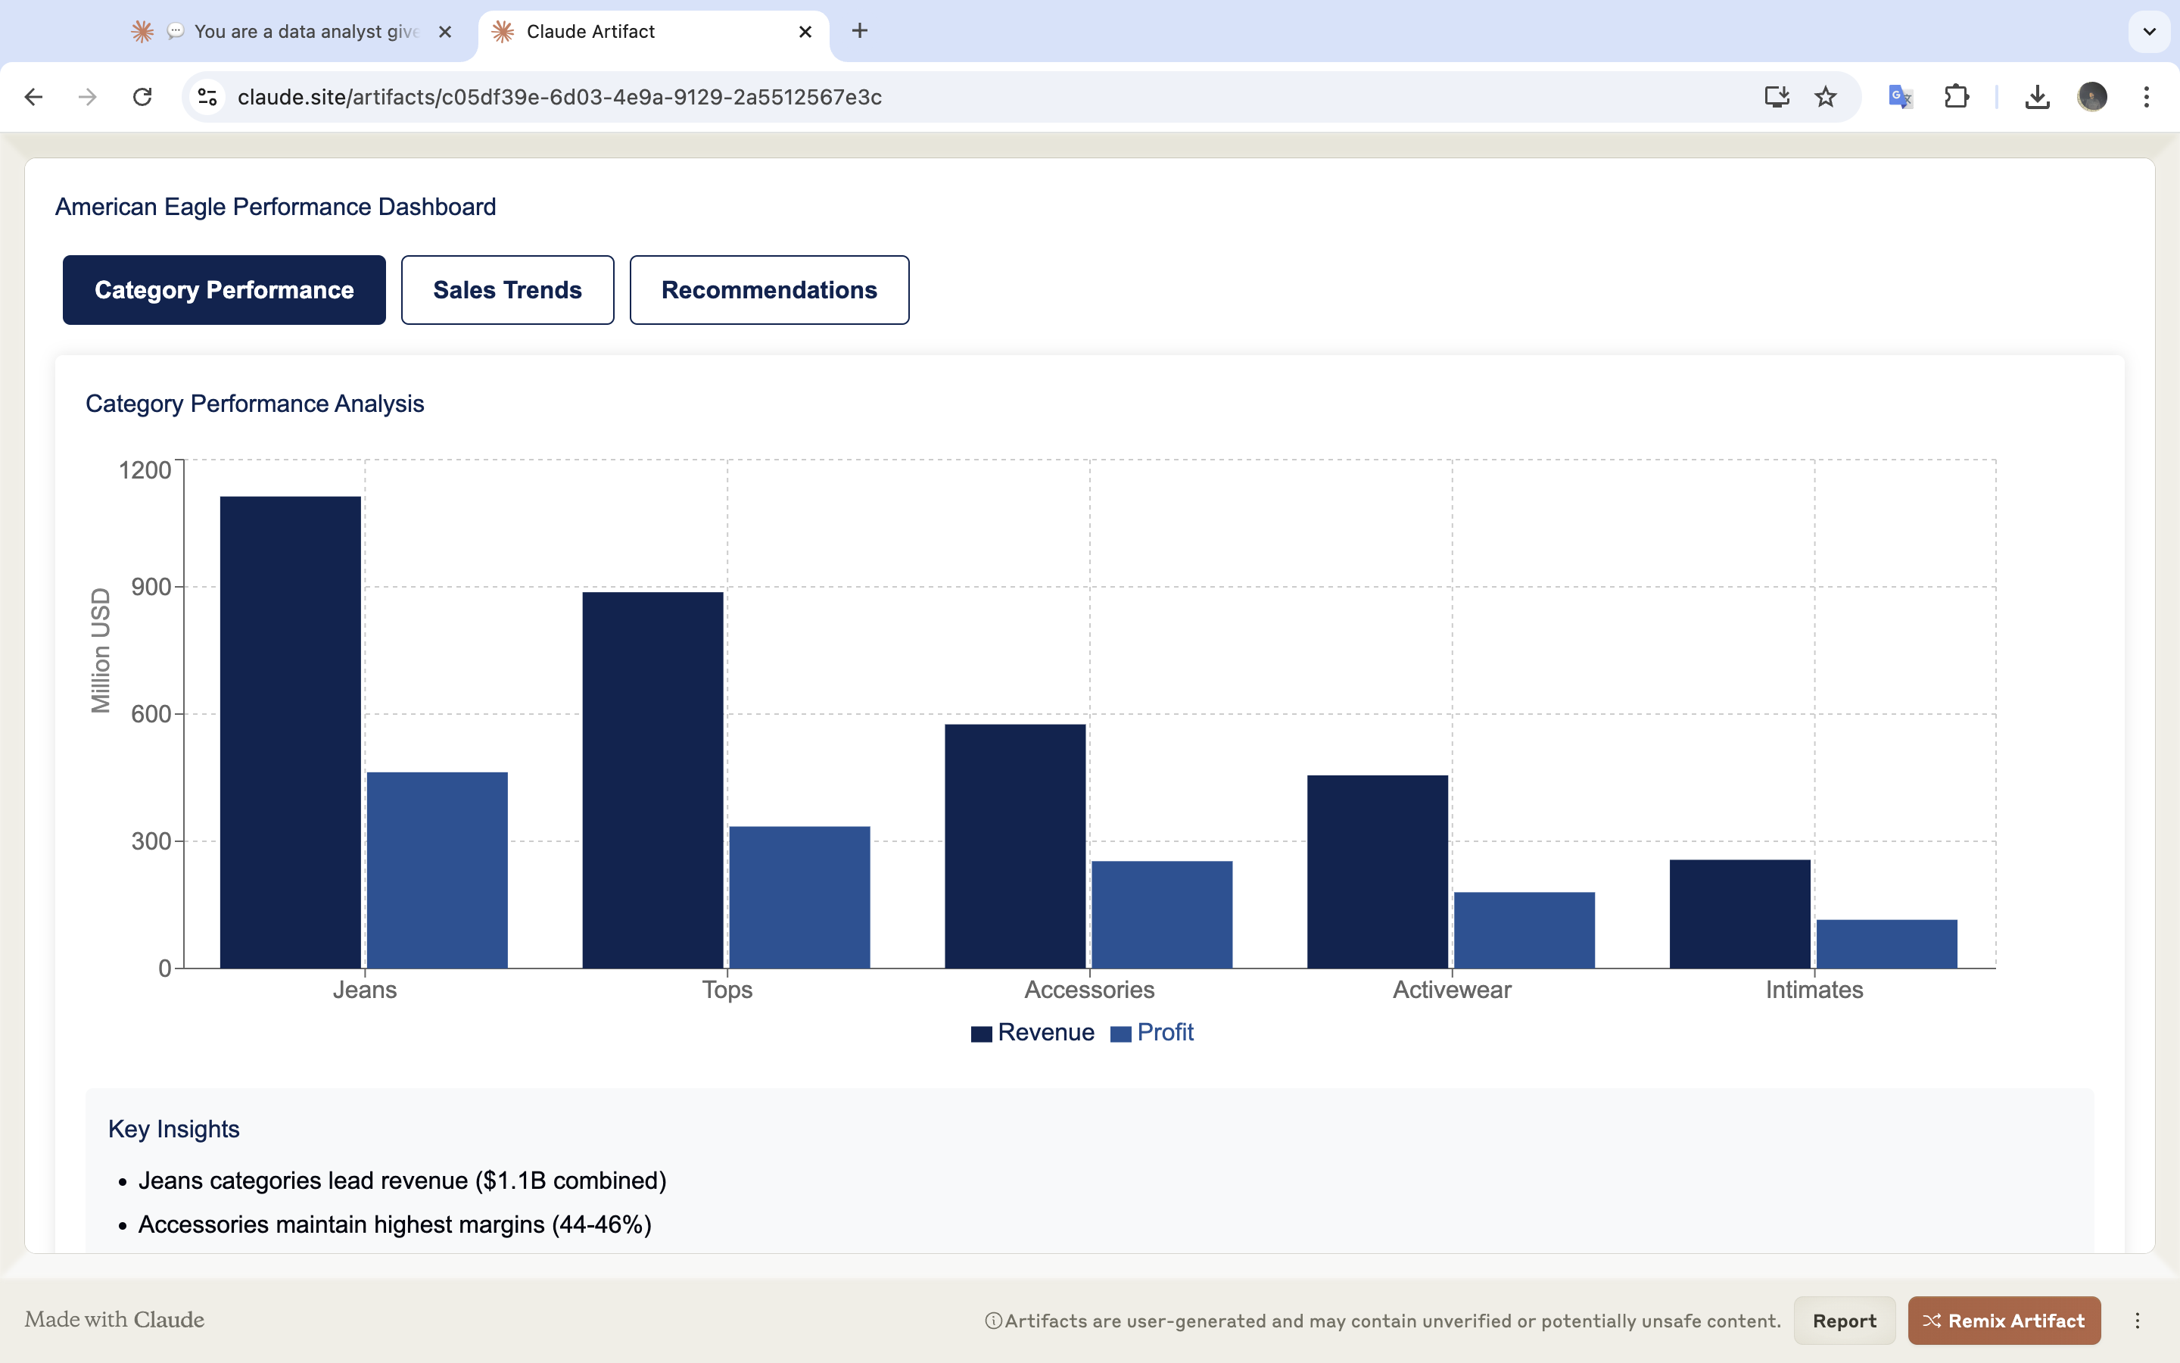Image resolution: width=2180 pixels, height=1363 pixels.
Task: Open the artifact footer more options menu
Action: pos(2137,1321)
